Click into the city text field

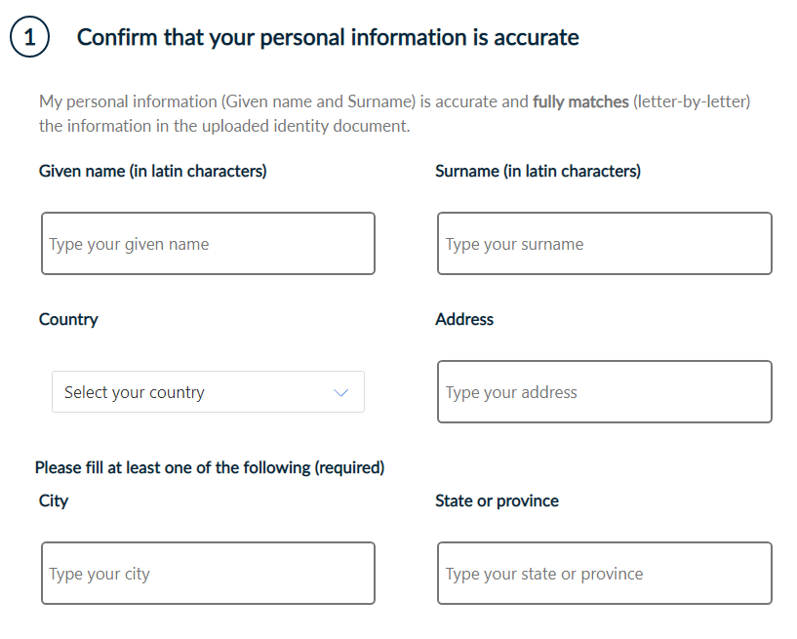pyautogui.click(x=208, y=574)
